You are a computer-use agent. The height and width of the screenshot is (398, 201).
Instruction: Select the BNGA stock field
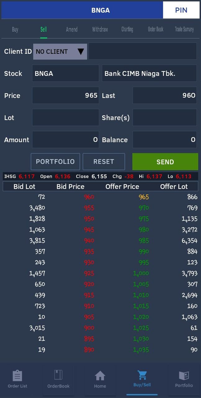[65, 73]
